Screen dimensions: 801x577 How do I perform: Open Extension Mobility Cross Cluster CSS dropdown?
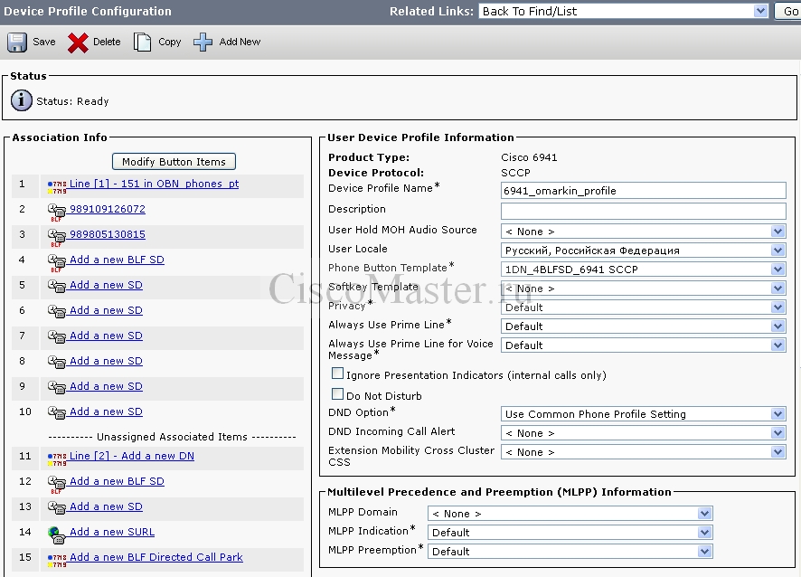coord(643,452)
